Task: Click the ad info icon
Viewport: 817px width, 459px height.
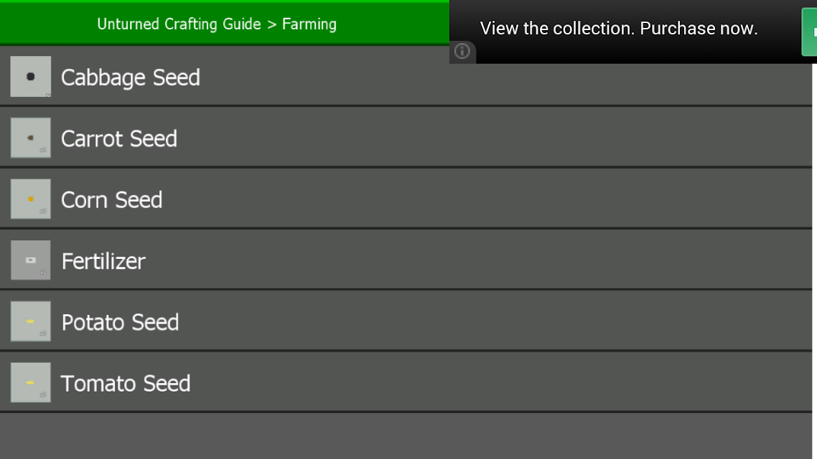Action: coord(462,51)
